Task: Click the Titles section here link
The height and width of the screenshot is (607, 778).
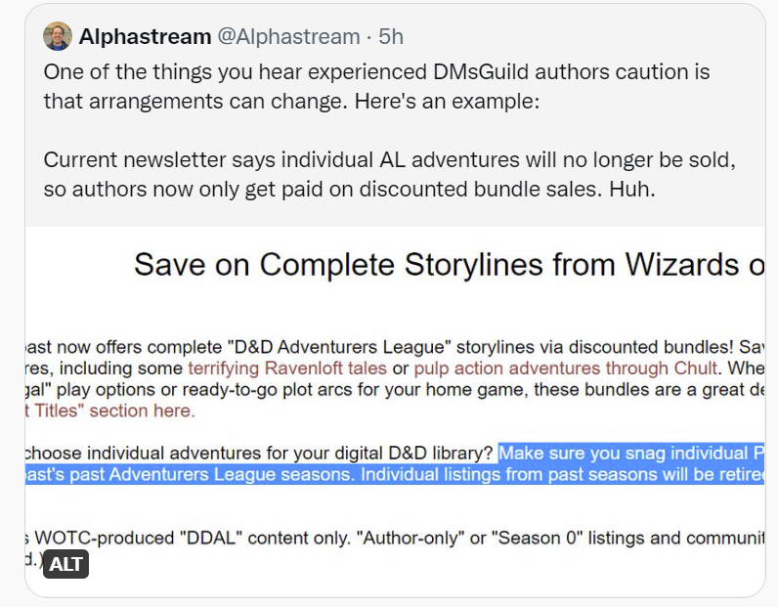Action: (x=109, y=411)
